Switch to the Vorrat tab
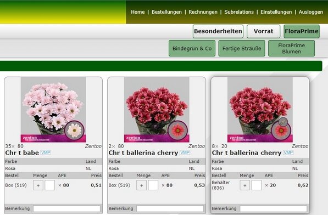Screen dimensions: 328x215 click(x=263, y=31)
